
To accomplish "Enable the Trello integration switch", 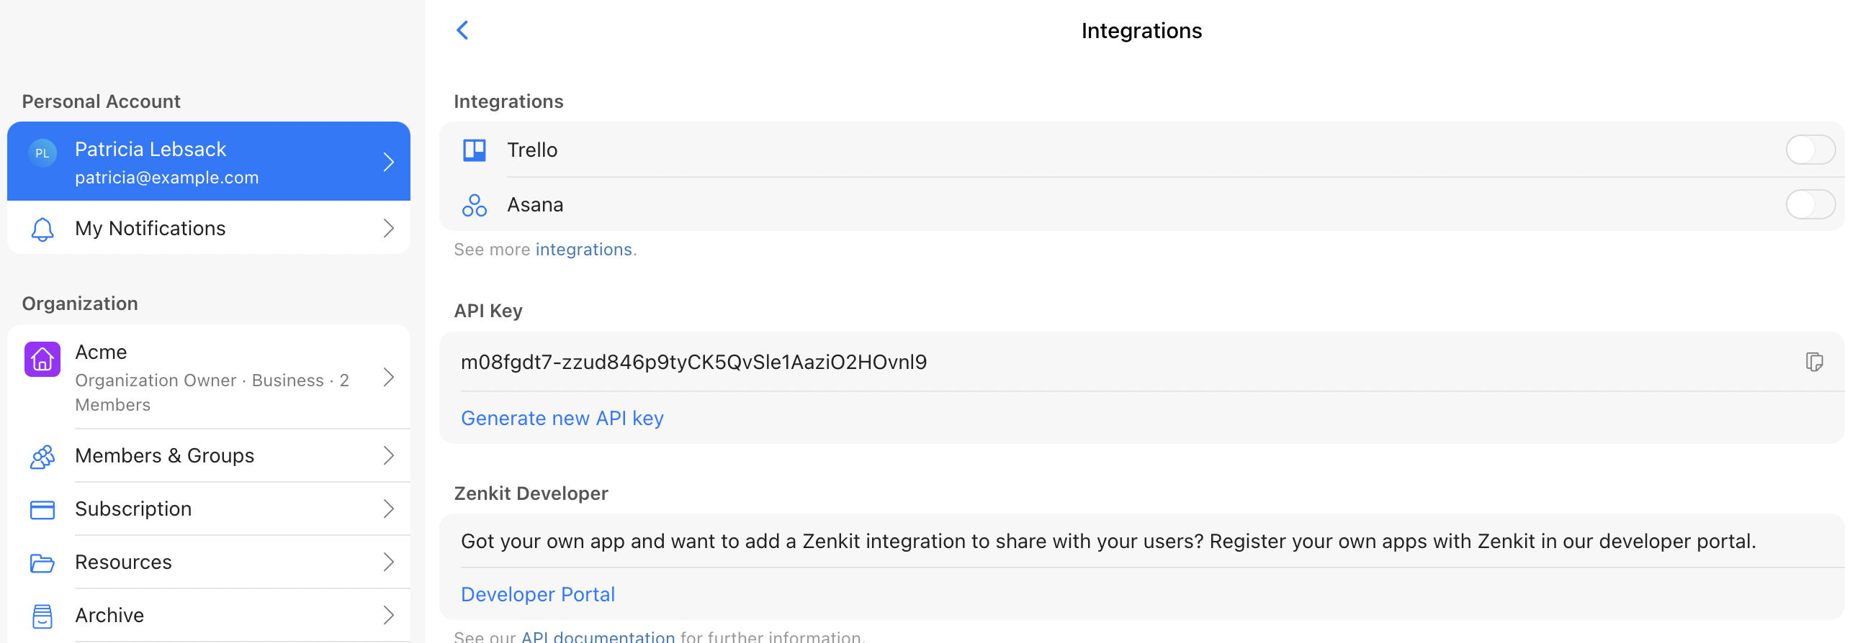I will coord(1810,150).
